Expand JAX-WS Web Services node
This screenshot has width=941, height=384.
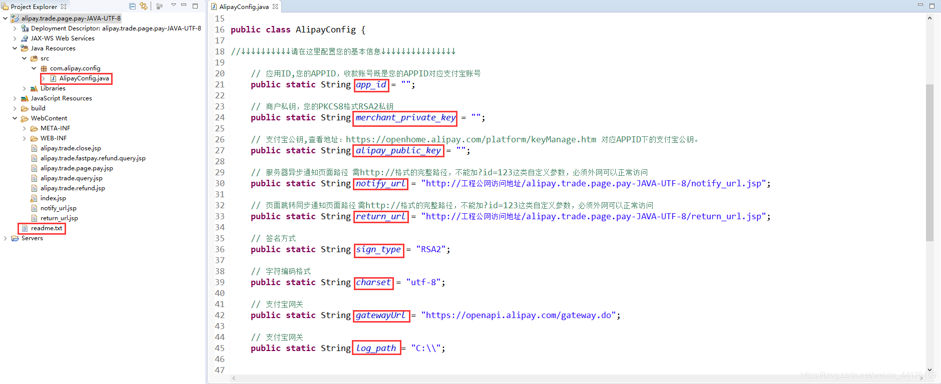[x=15, y=38]
